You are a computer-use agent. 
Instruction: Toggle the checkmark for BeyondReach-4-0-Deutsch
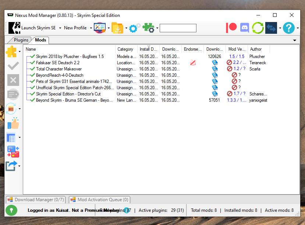coord(33,75)
